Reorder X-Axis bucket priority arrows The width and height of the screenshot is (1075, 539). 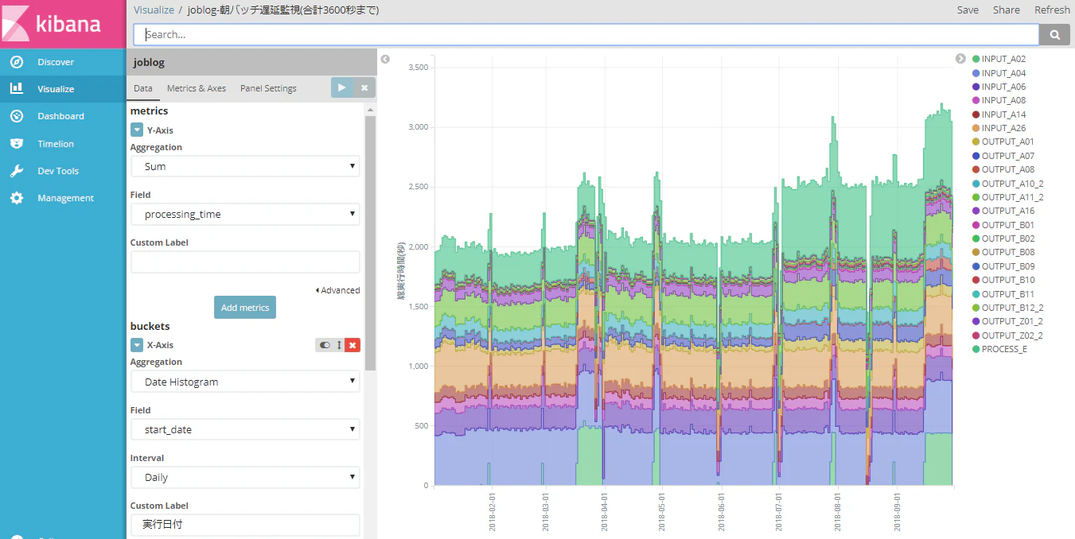click(x=339, y=345)
